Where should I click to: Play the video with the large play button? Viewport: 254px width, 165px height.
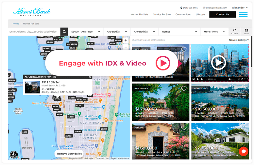[x=218, y=63]
